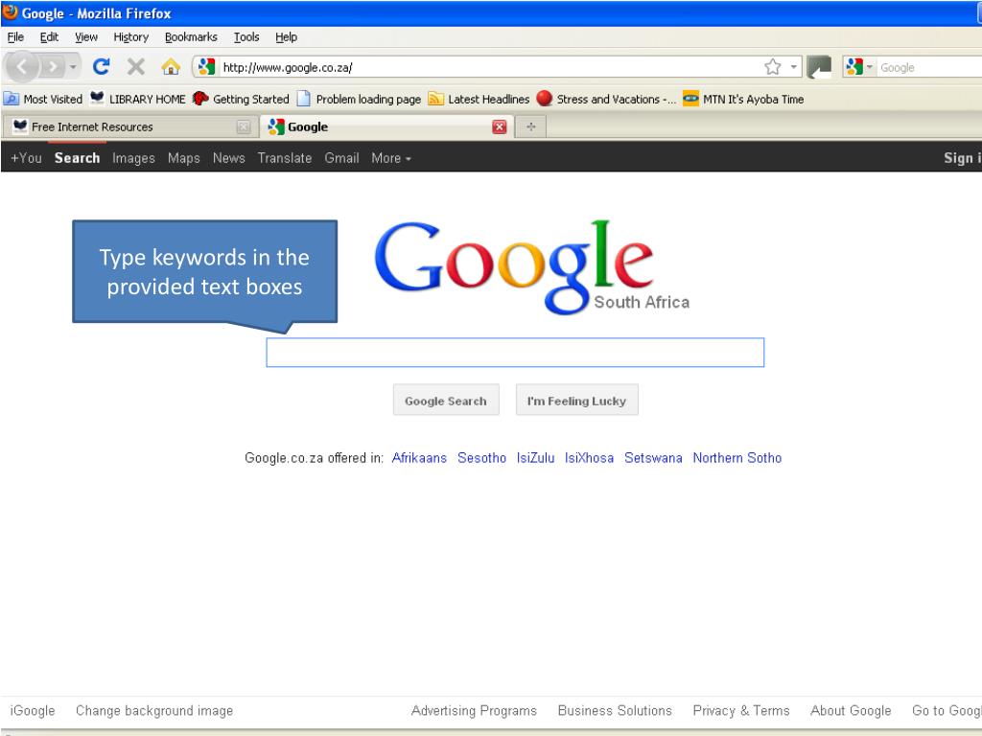Switch Google to Afrikaans
The width and height of the screenshot is (982, 736).
pos(419,457)
